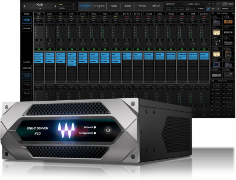The image size is (236, 180).
Task: Click user key 4 Tempo
Action: (229, 89)
